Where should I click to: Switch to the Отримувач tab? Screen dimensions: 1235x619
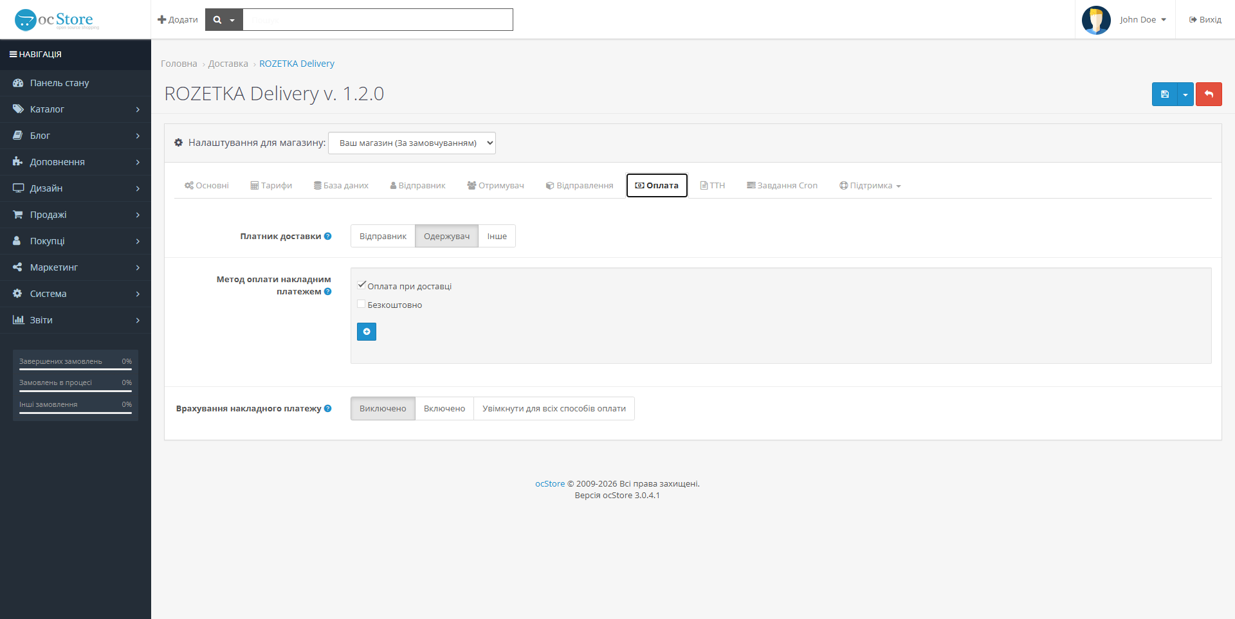(x=495, y=185)
